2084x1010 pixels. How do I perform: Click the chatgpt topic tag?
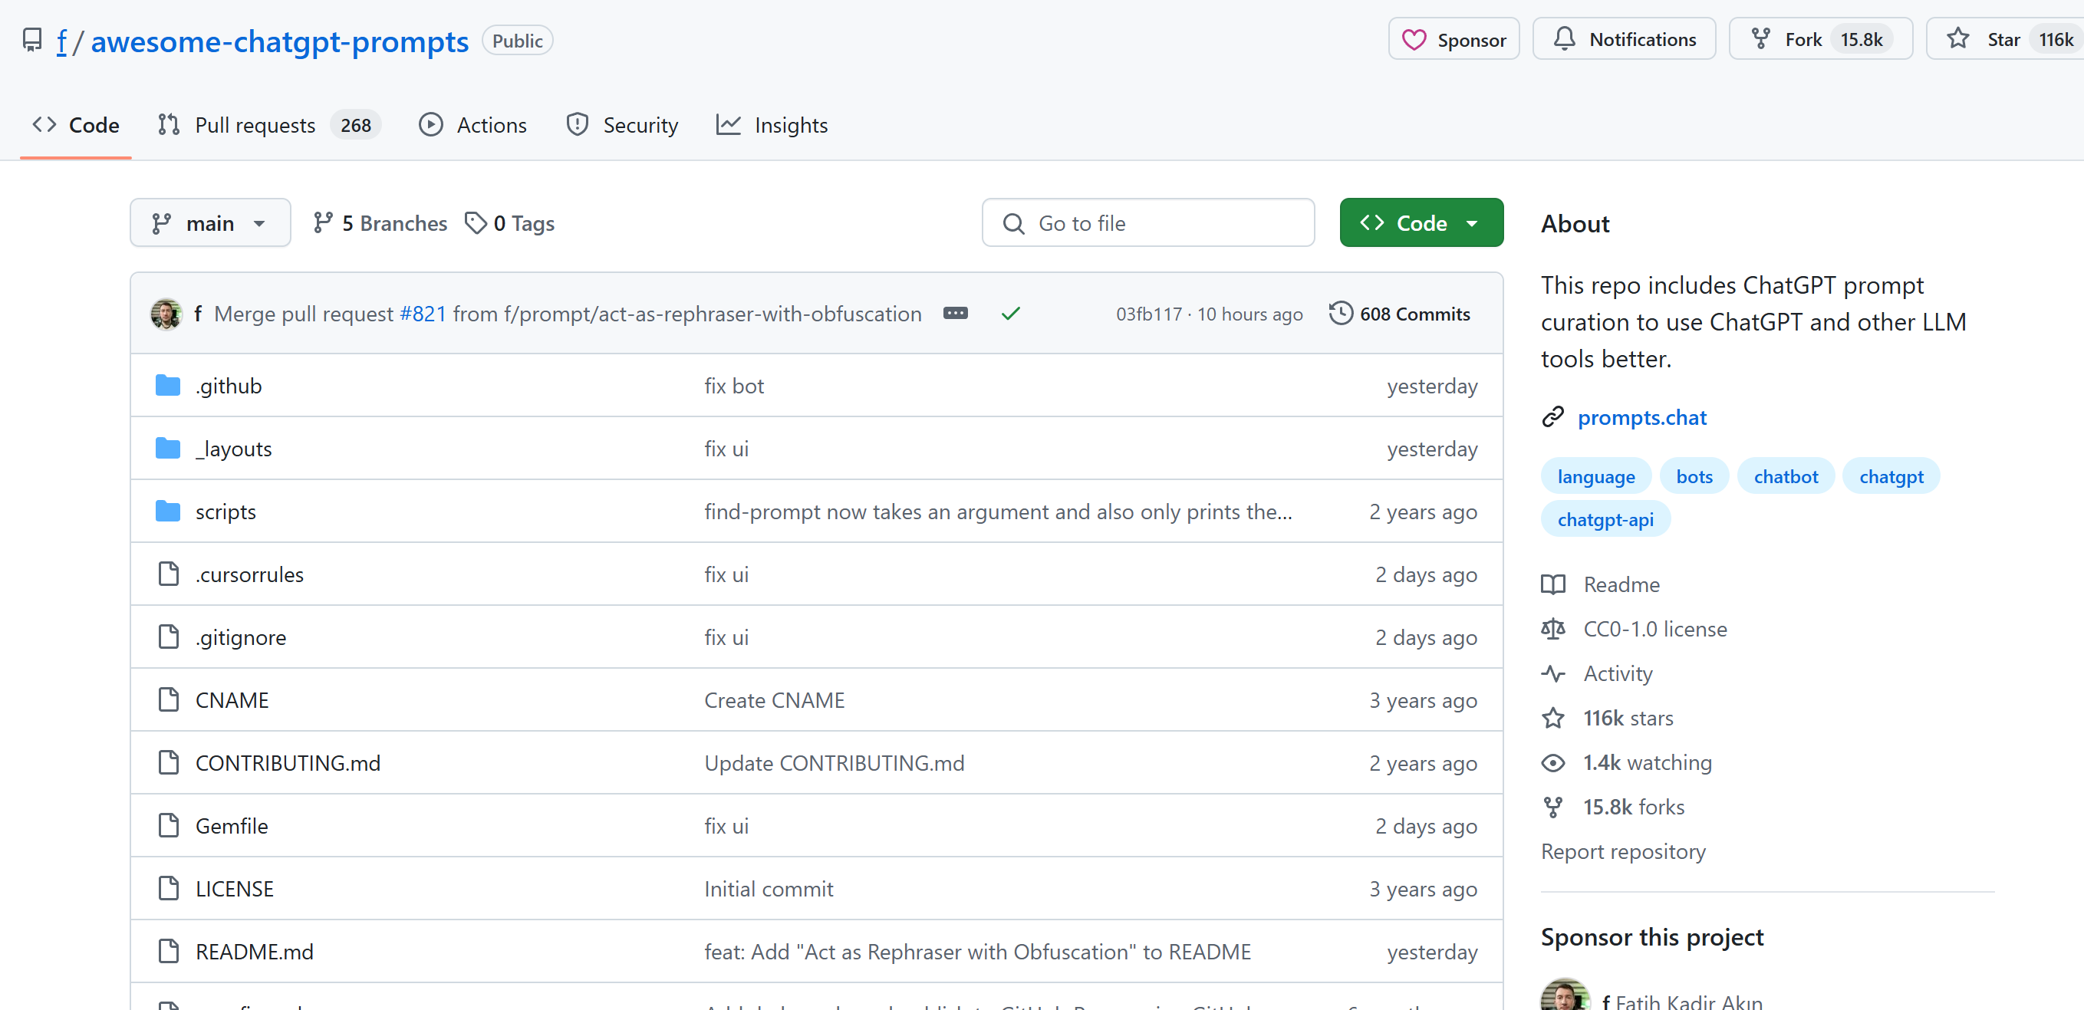pos(1891,476)
